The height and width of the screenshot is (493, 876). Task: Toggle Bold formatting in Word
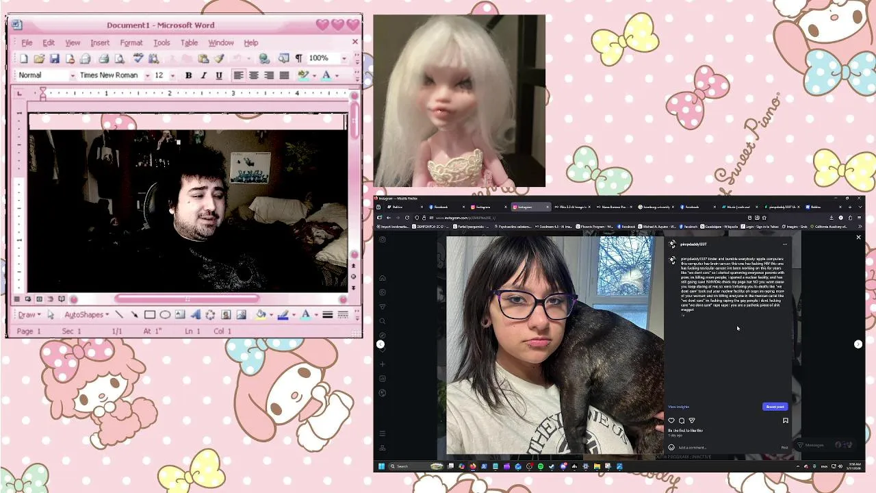pos(188,75)
